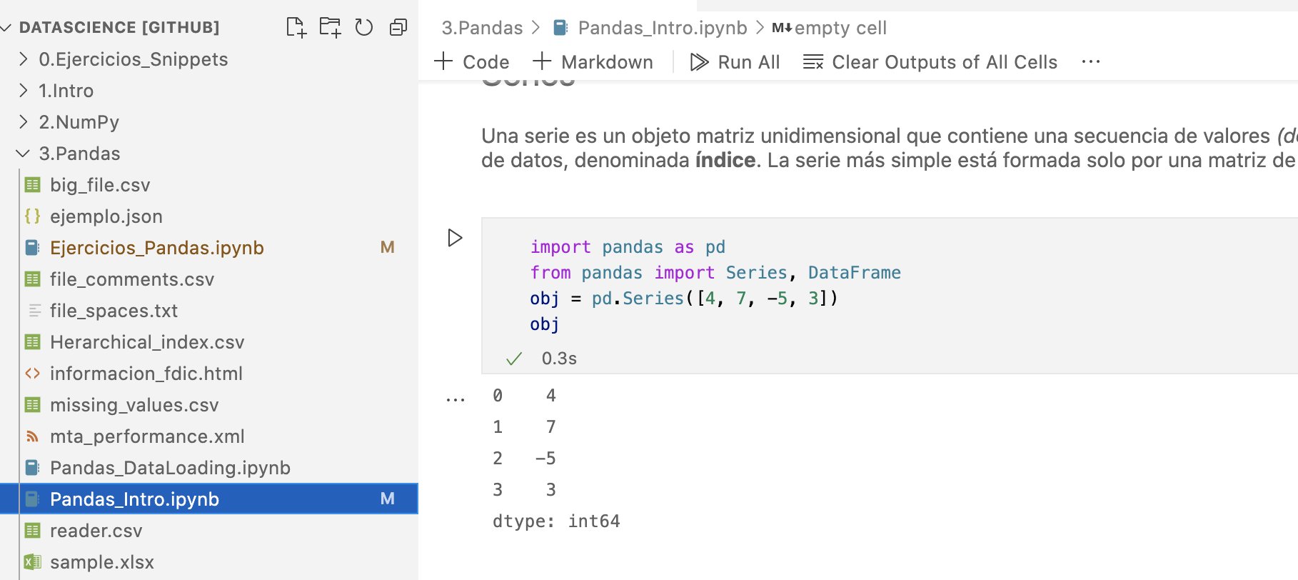Clear Outputs of All Cells
1298x580 pixels.
[x=930, y=62]
